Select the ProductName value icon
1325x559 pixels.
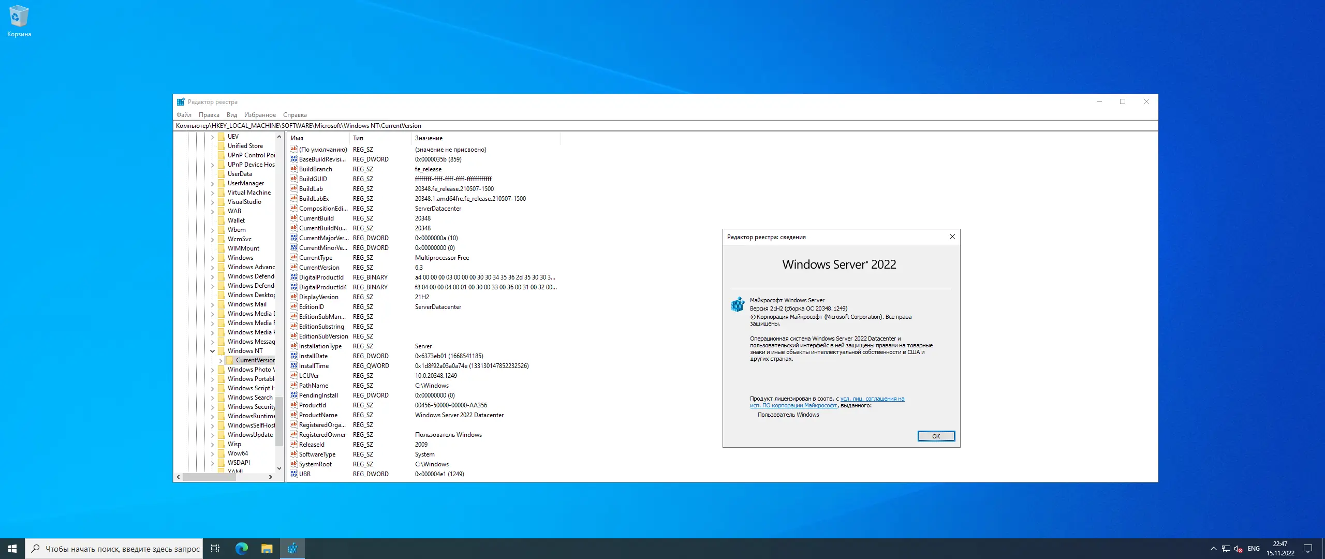[294, 415]
